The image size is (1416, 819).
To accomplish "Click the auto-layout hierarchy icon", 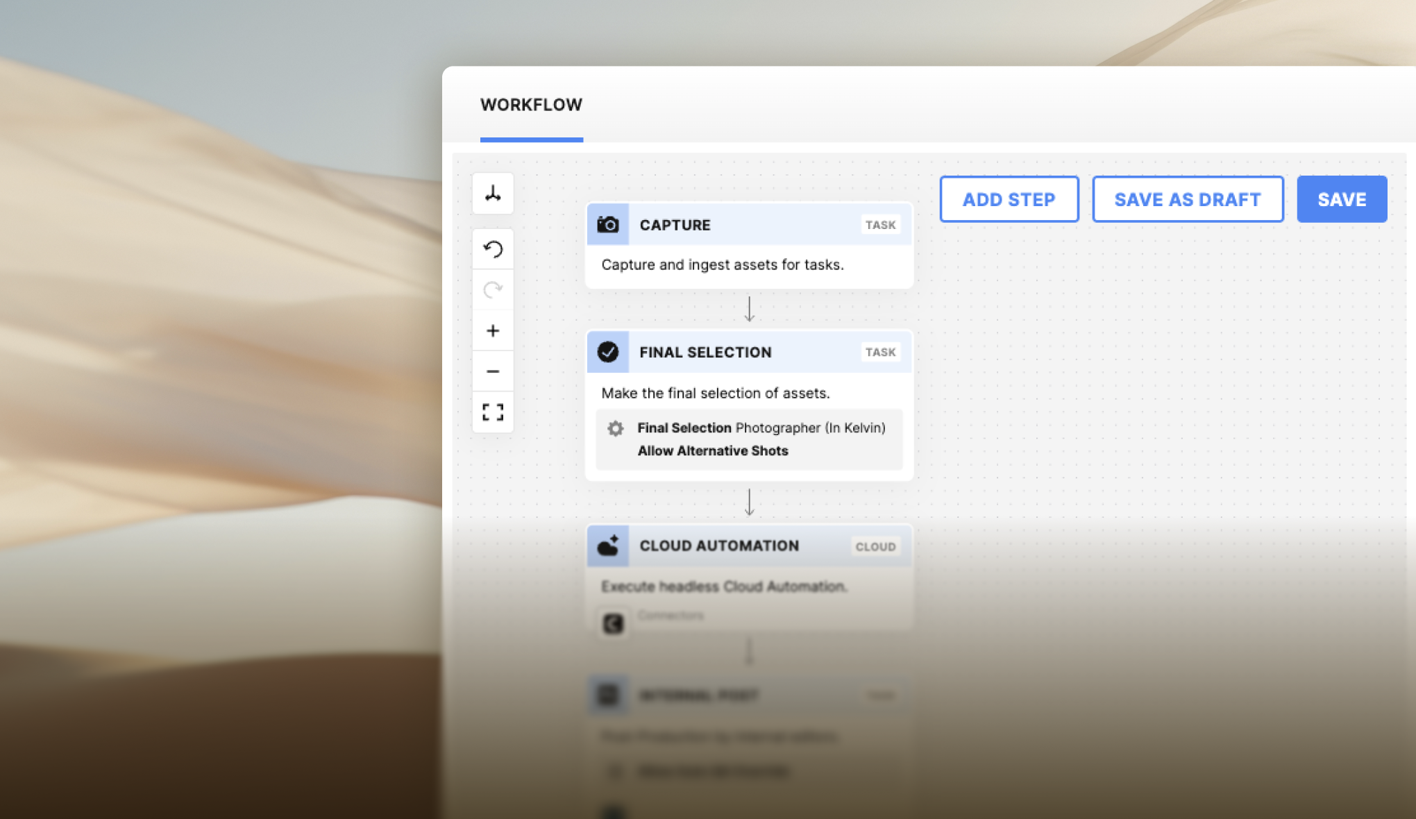I will pos(493,194).
